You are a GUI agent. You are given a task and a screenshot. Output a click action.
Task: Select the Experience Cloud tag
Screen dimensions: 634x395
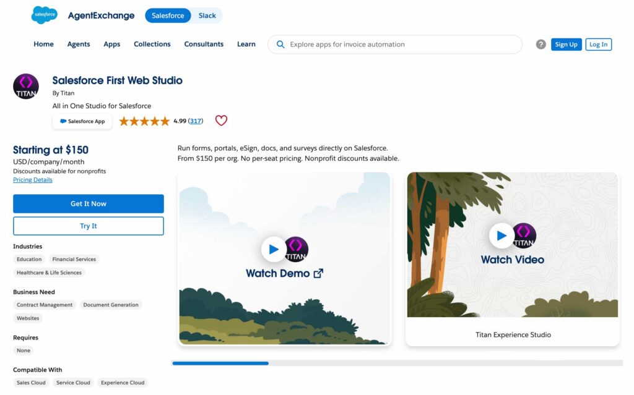coord(123,383)
